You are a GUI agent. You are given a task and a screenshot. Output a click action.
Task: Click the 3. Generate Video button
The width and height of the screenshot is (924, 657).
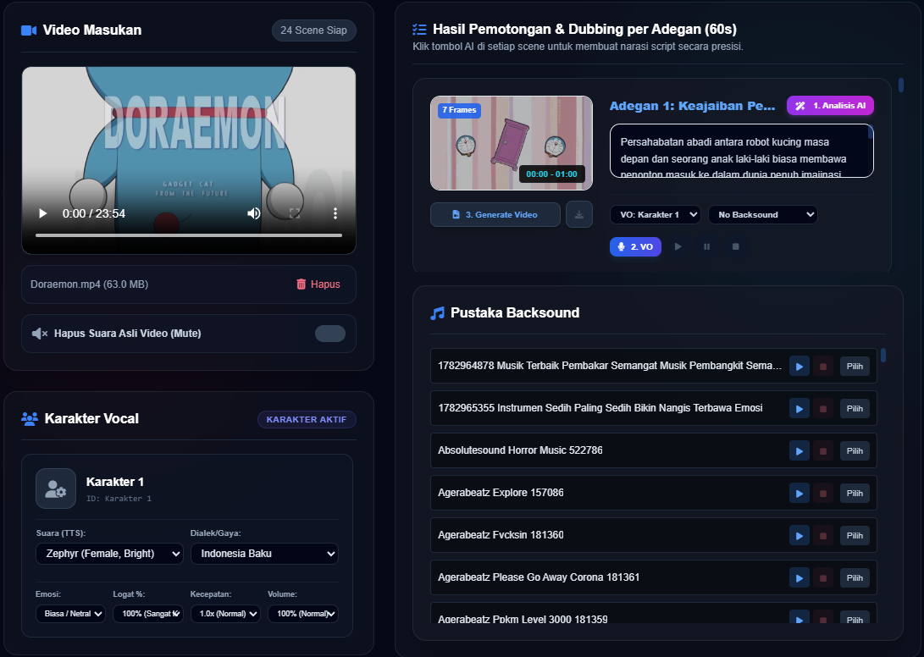(x=495, y=214)
